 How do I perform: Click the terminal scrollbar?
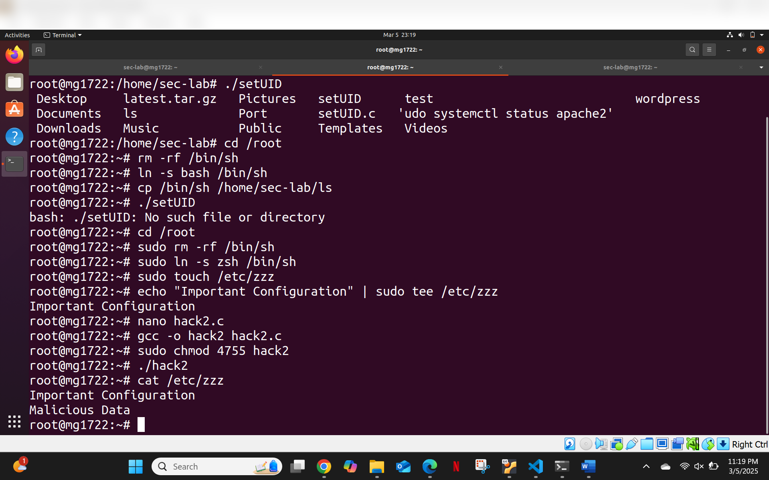click(767, 274)
